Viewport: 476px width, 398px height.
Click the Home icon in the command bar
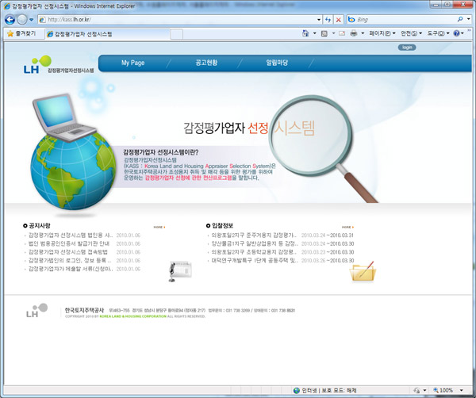click(x=305, y=33)
